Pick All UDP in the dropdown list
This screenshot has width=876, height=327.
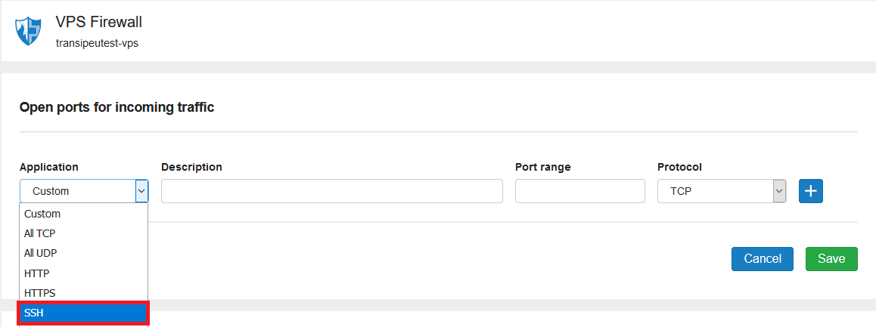click(41, 253)
